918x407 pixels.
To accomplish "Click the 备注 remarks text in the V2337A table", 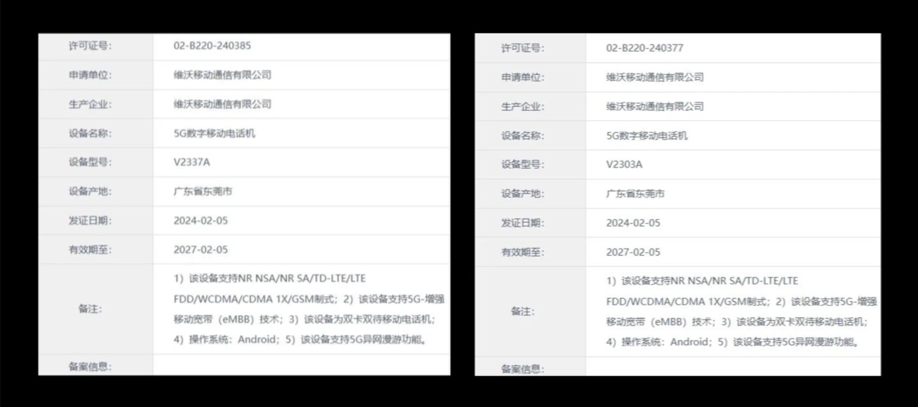I will 308,309.
